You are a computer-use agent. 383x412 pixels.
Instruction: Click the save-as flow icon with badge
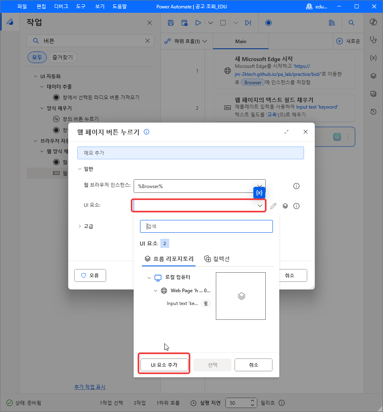coord(185,23)
